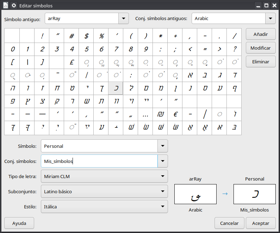
Task: Choose the digit 9 character cell
Action: coord(145,49)
